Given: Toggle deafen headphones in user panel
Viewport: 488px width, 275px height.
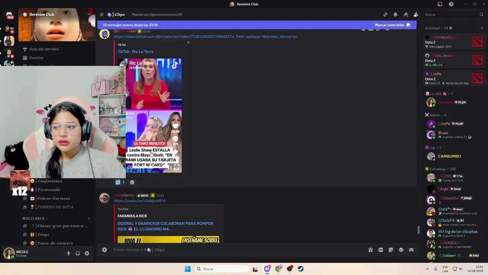Looking at the screenshot, I should click(78, 253).
